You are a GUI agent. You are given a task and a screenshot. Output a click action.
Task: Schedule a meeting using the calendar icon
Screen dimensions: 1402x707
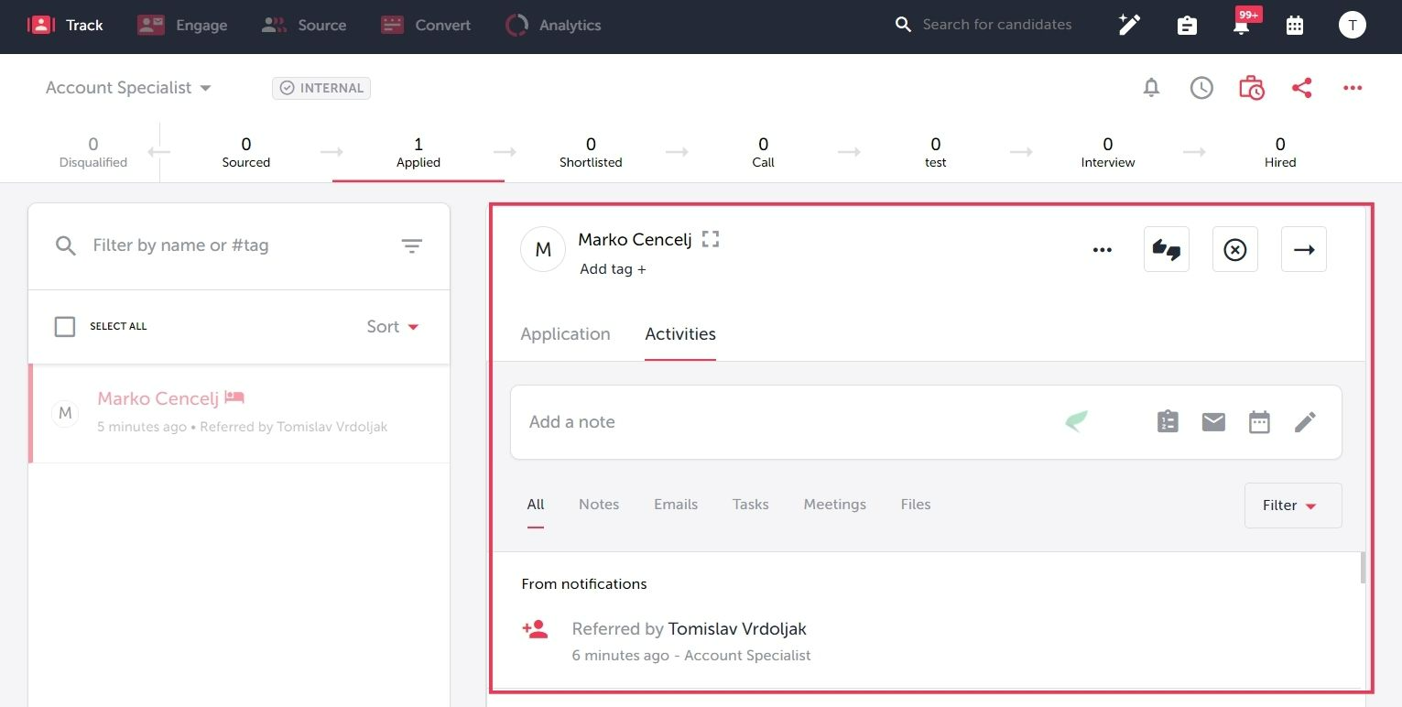pyautogui.click(x=1259, y=421)
